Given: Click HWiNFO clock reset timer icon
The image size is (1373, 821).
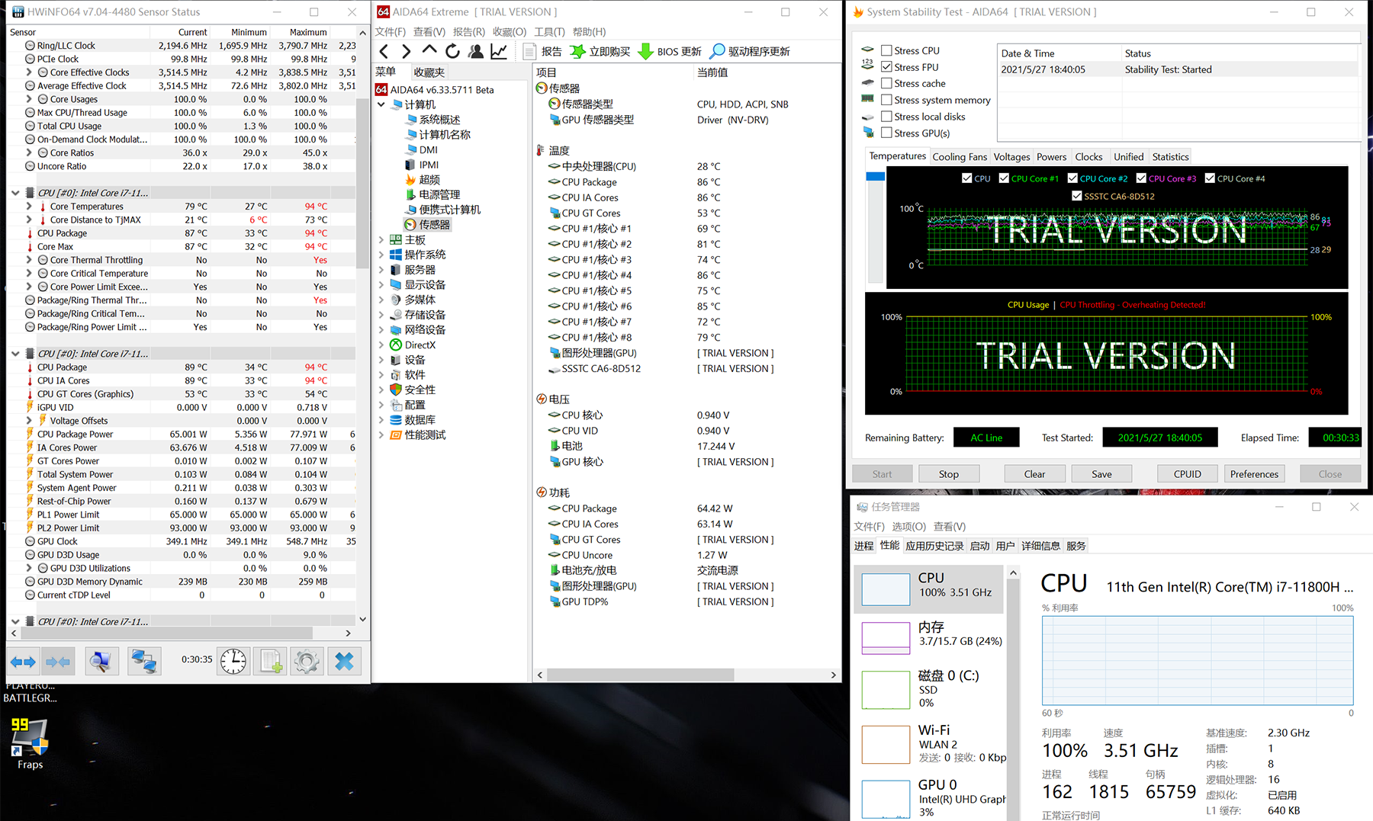Looking at the screenshot, I should pyautogui.click(x=233, y=662).
